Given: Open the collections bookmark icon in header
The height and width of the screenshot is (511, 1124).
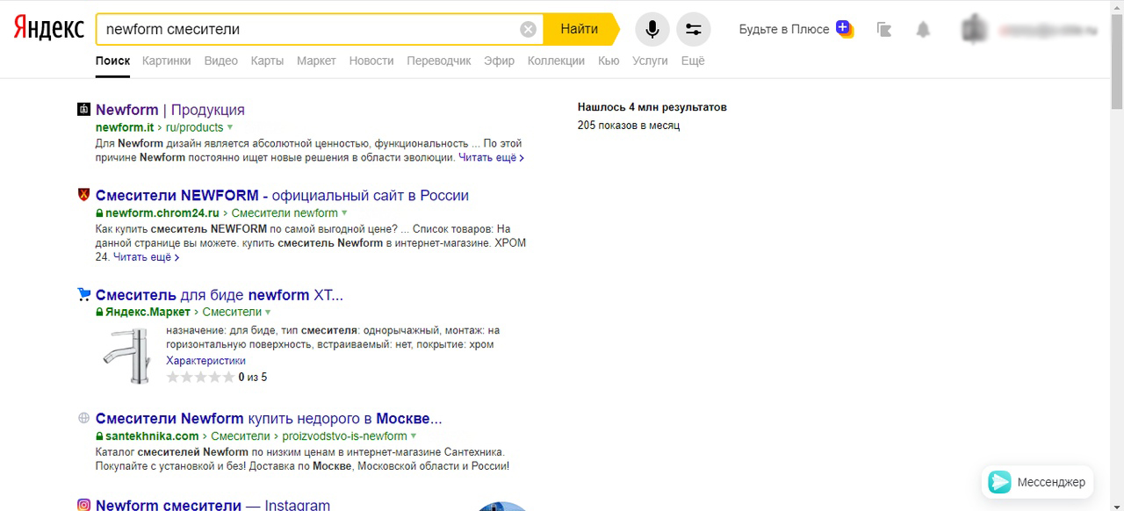Looking at the screenshot, I should 884,30.
